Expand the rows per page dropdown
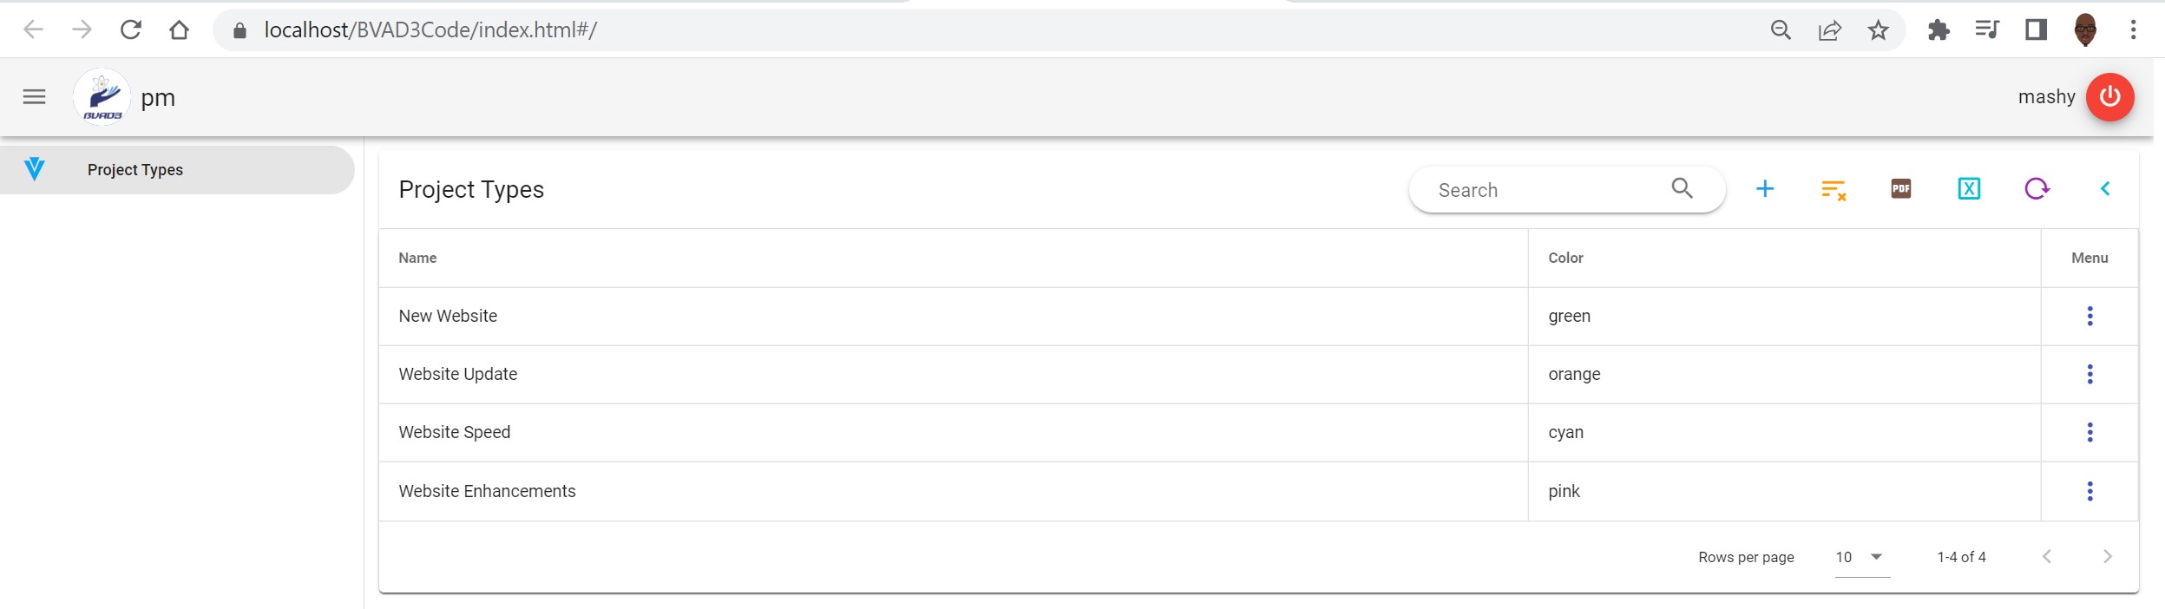Viewport: 2165px width, 609px height. pyautogui.click(x=1875, y=557)
